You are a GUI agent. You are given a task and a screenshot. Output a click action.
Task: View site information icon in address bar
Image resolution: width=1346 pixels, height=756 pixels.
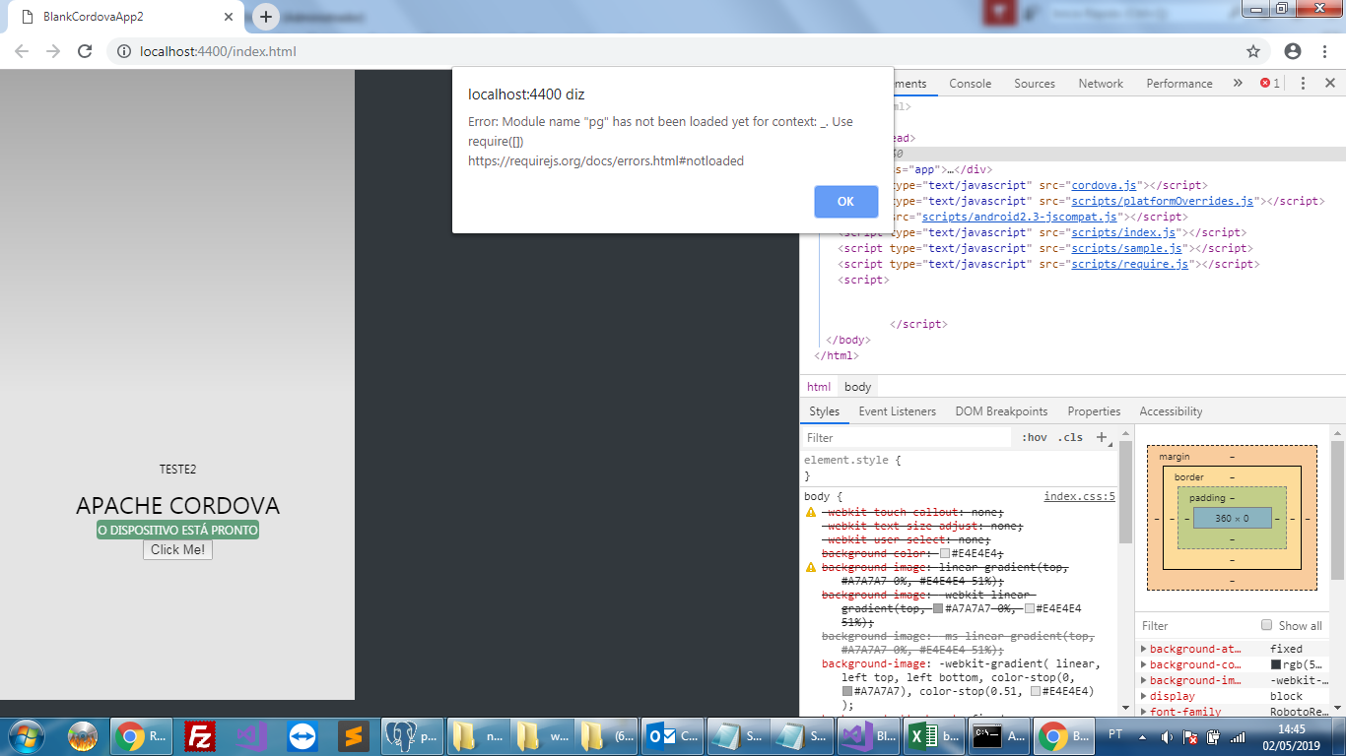point(124,51)
